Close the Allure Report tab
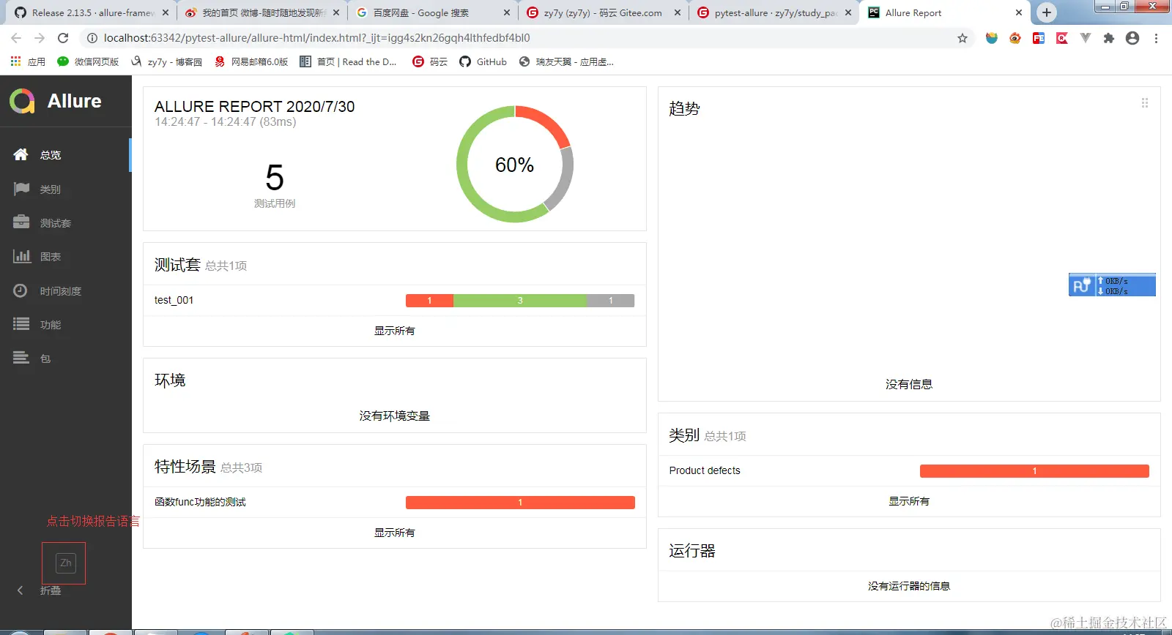Image resolution: width=1172 pixels, height=635 pixels. (1018, 12)
